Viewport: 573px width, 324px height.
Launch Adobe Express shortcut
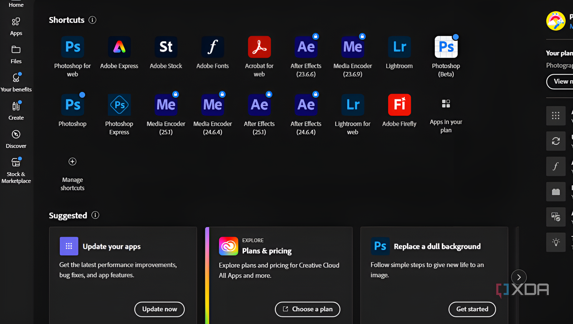tap(119, 47)
